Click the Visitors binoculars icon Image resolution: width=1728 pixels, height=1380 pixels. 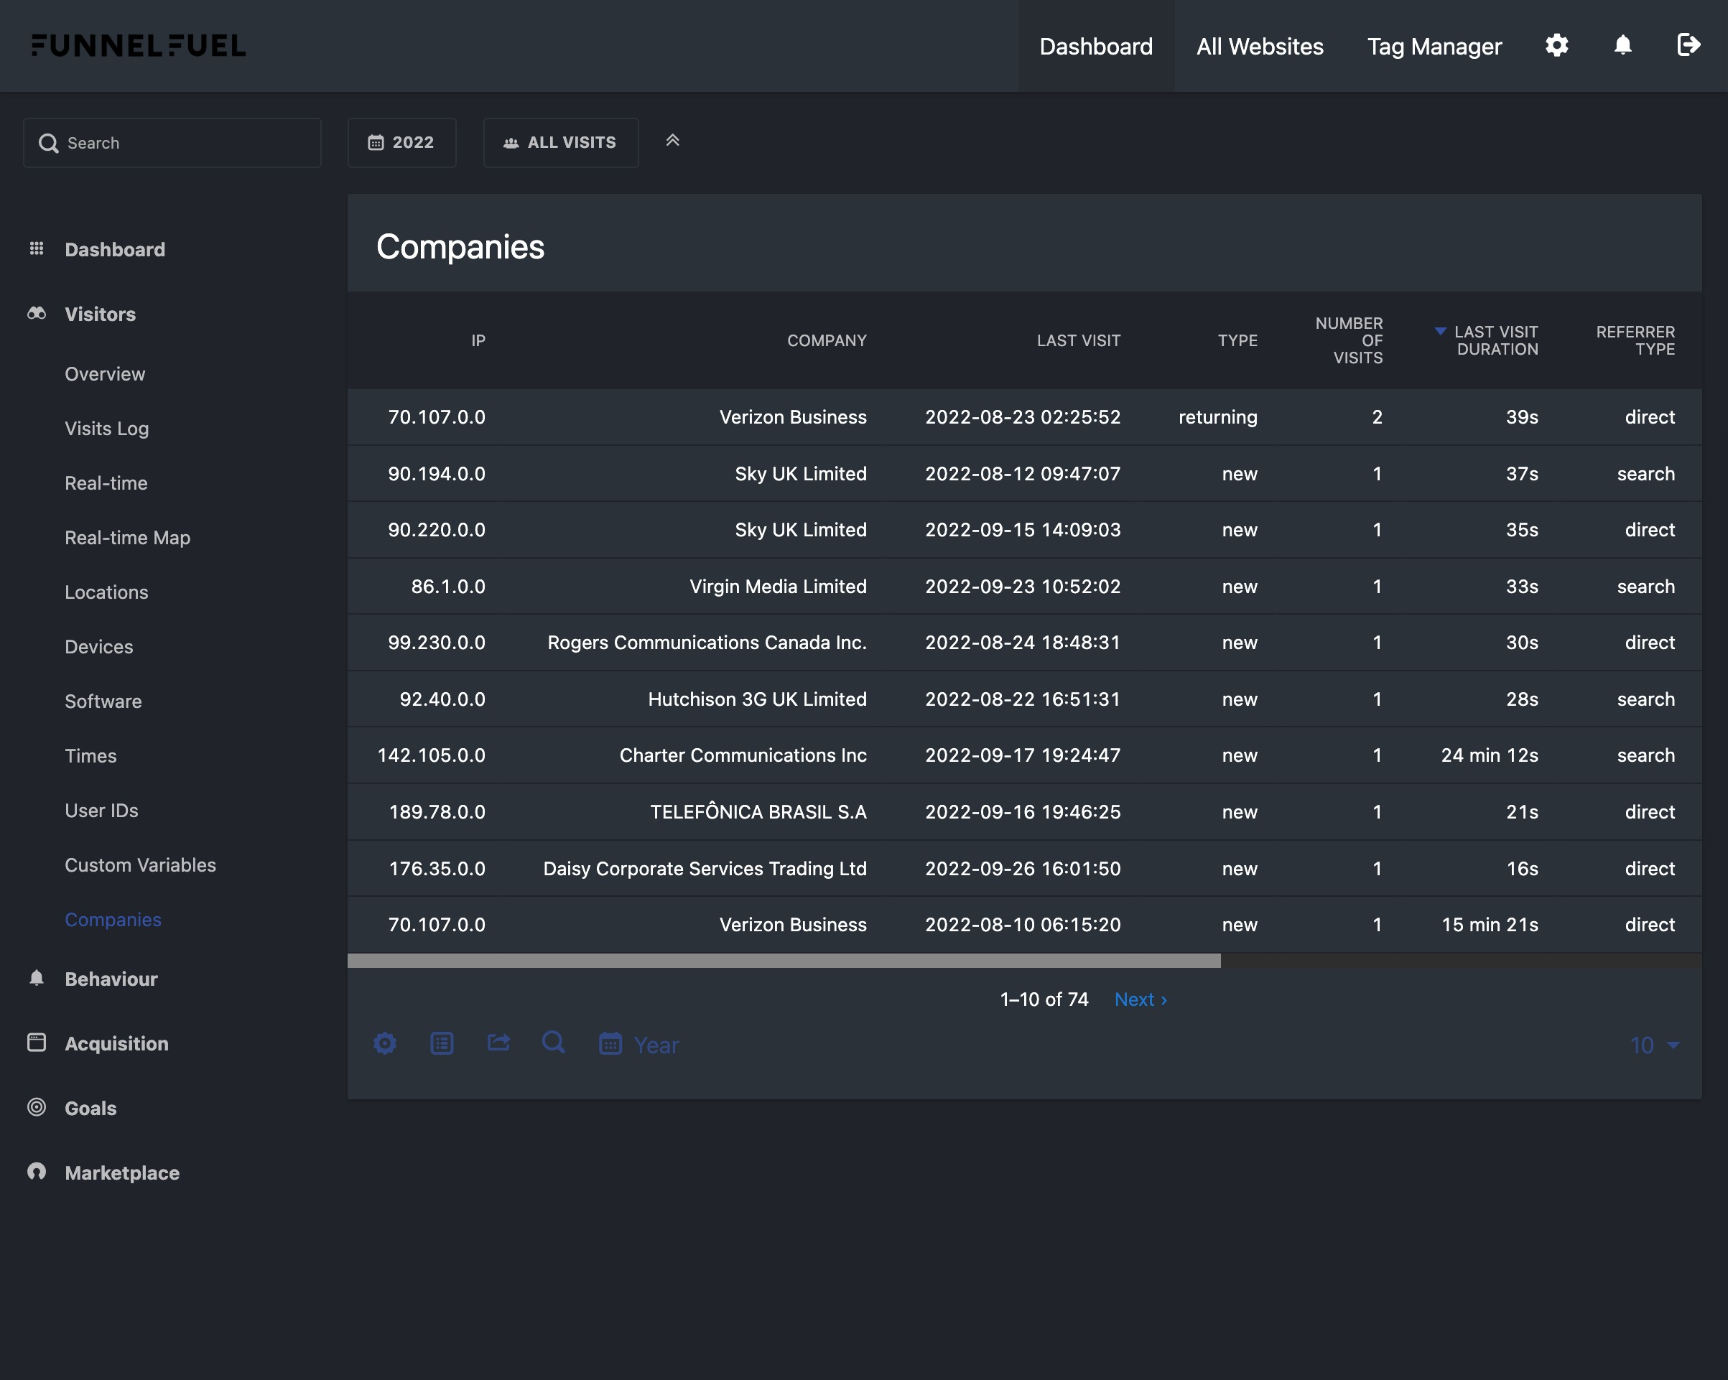click(36, 313)
